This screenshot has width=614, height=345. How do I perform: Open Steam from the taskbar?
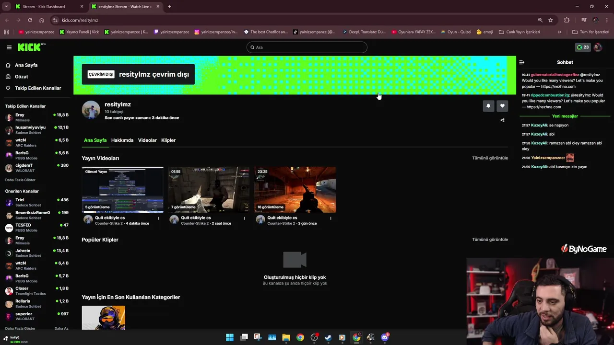328,337
